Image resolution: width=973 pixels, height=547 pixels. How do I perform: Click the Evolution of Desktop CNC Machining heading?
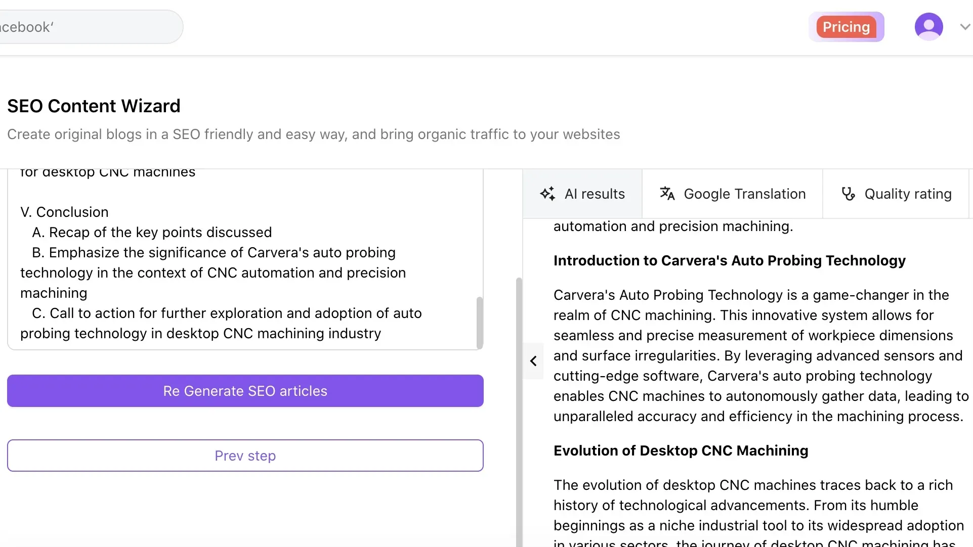pyautogui.click(x=681, y=450)
